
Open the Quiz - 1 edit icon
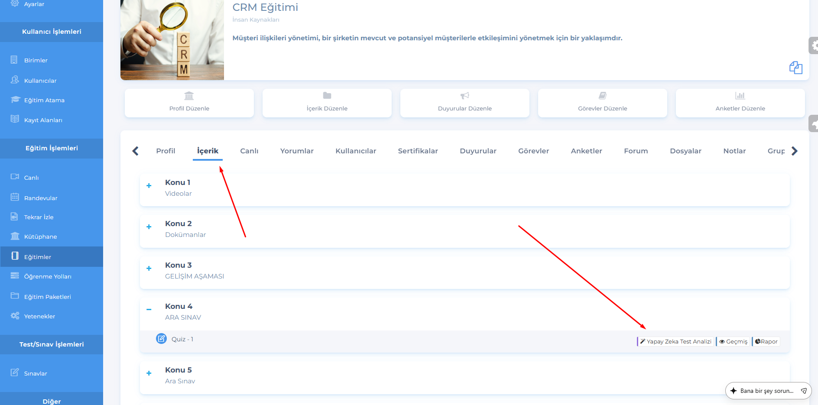coord(161,339)
